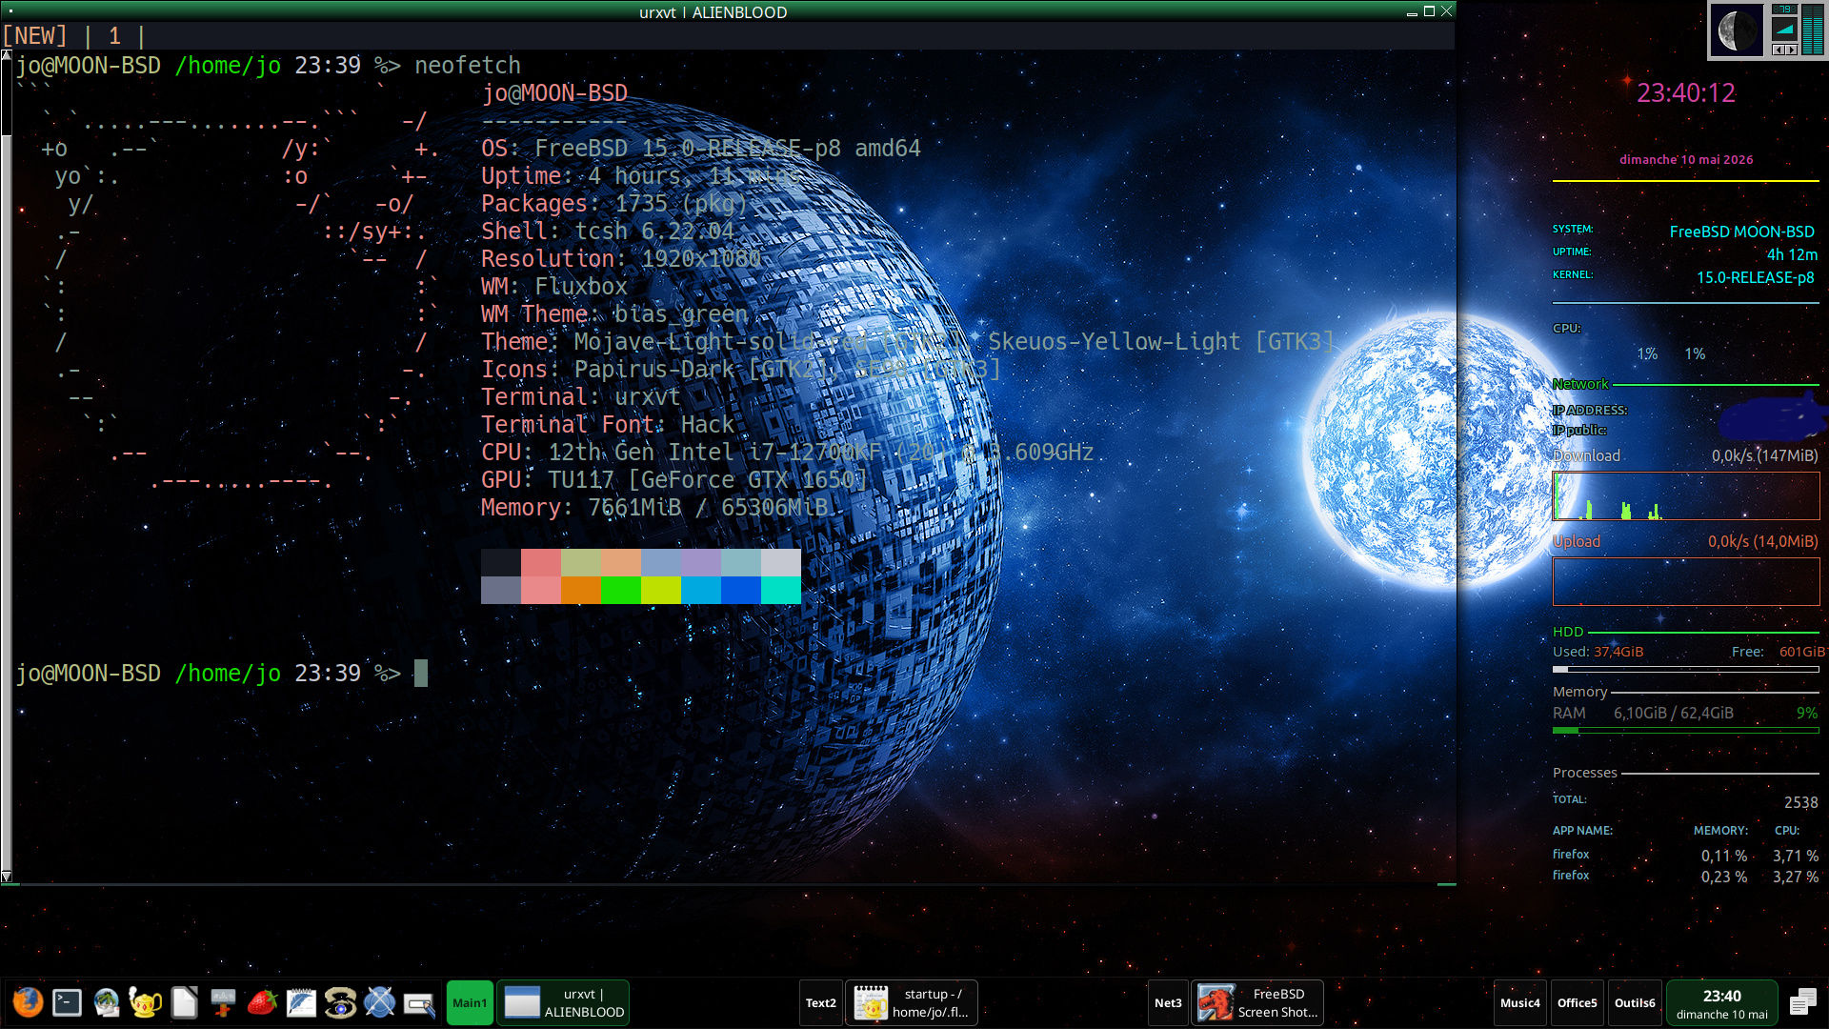
Task: Click the cyan volume triangle in mixer applet
Action: [1784, 29]
